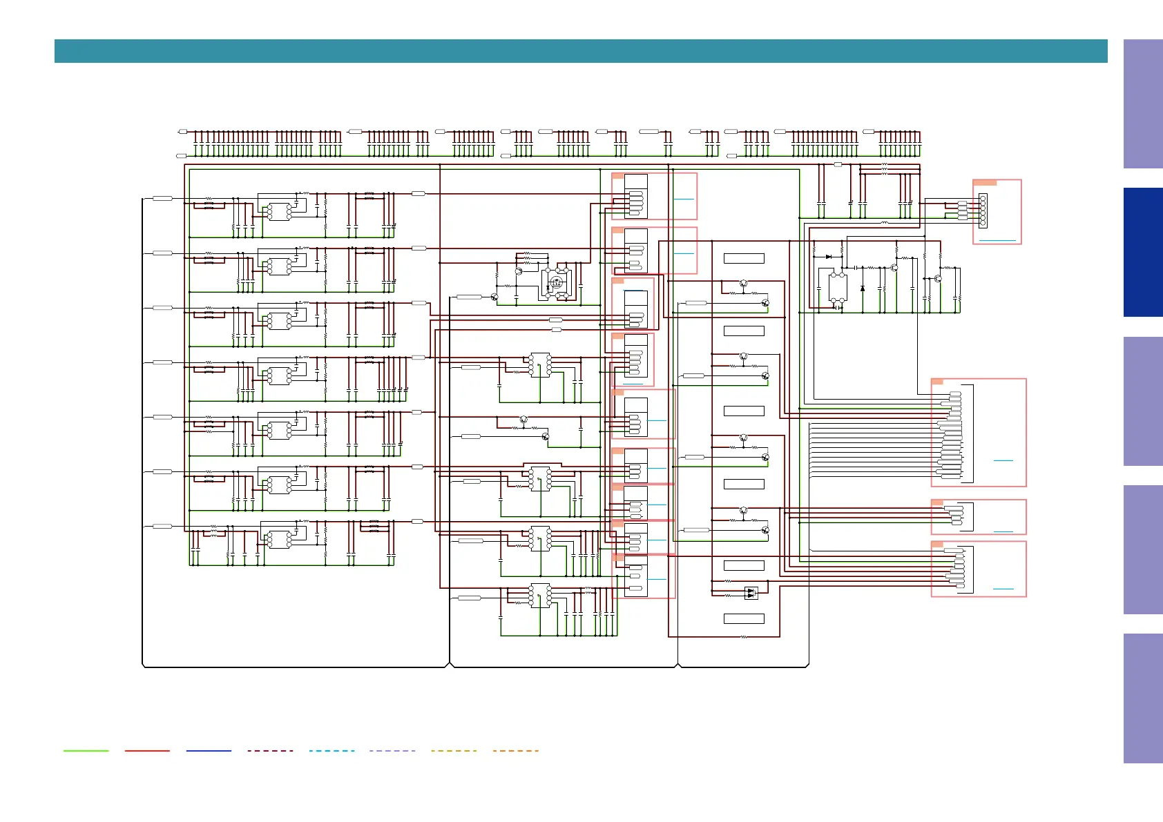Follow the blue link in the large right connector box
This screenshot has width=1163, height=822.
(x=1003, y=460)
